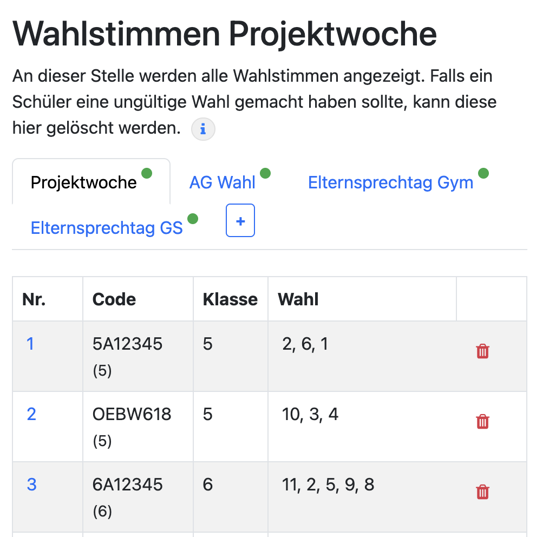Add a new tab with plus button
Screen dimensions: 536x537
240,221
